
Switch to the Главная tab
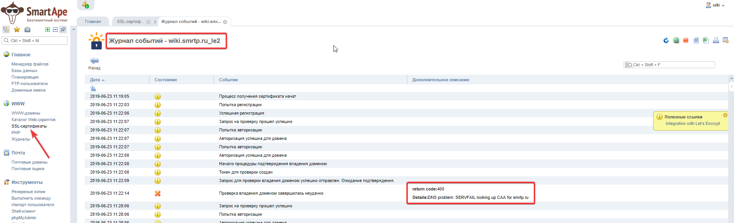click(93, 21)
